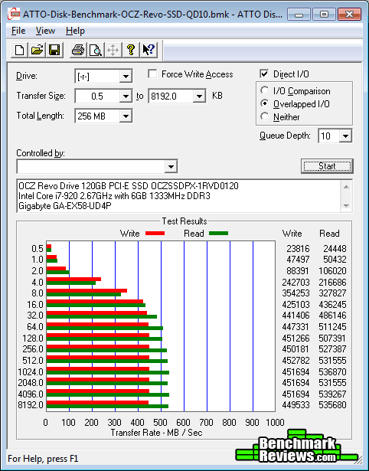This screenshot has width=369, height=471.
Task: Open the Help menu
Action: (x=75, y=31)
